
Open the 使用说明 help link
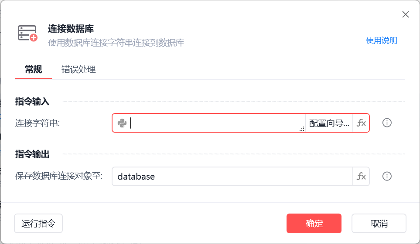pyautogui.click(x=381, y=40)
